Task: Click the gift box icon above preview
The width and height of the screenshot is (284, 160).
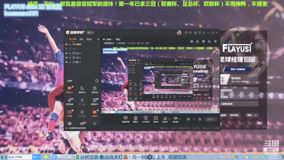Action: [192, 41]
